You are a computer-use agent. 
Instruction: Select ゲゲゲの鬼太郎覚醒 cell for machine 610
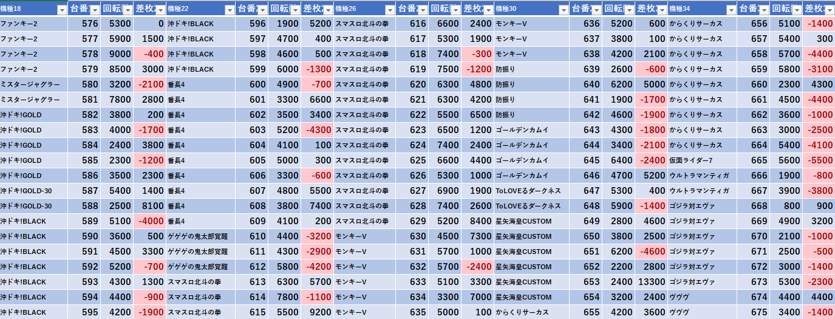click(x=200, y=236)
